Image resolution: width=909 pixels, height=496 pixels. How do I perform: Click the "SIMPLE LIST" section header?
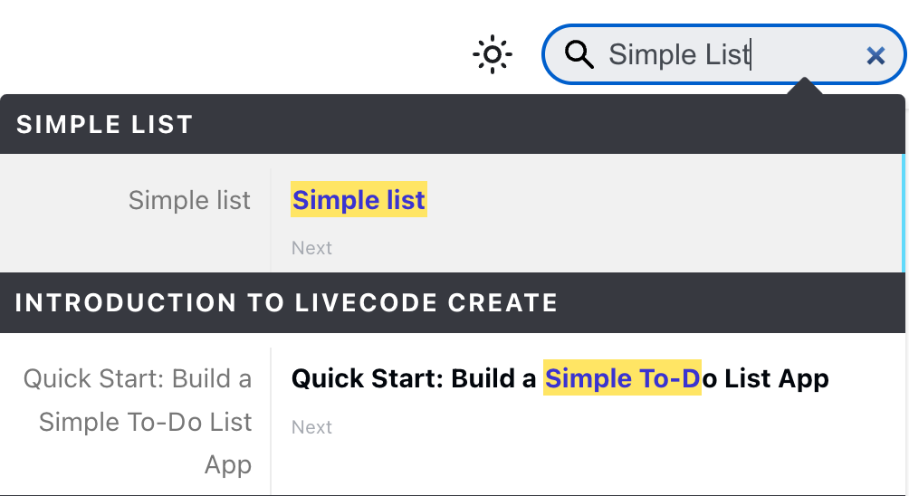(105, 125)
